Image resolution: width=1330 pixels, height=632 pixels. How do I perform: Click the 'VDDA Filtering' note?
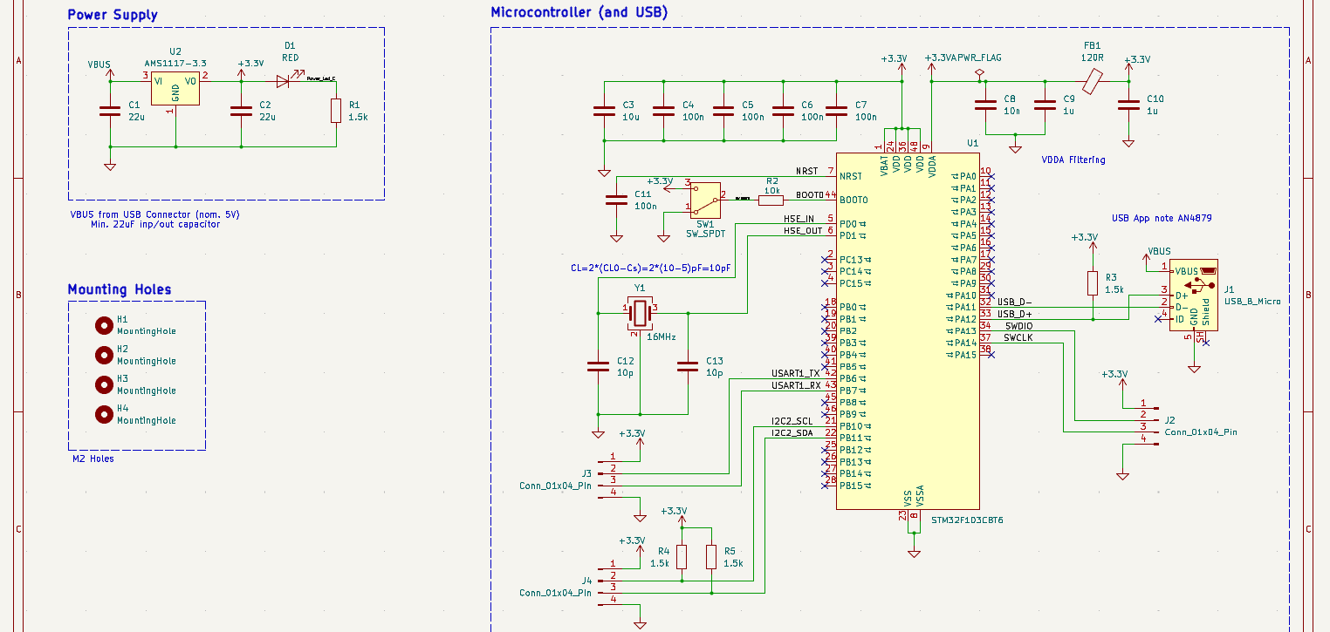click(1073, 160)
